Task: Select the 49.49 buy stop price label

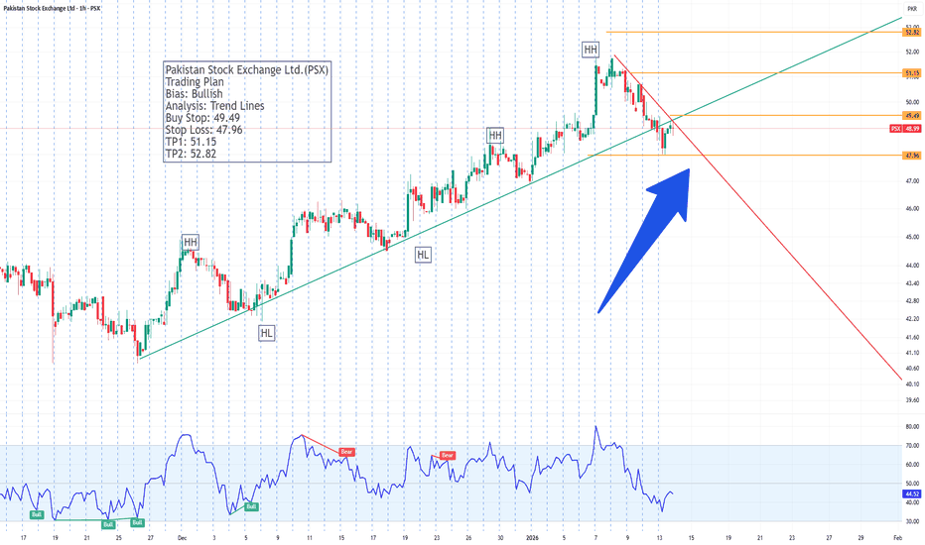Action: [911, 116]
